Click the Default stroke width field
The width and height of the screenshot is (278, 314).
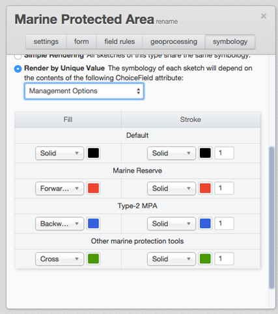[x=224, y=153]
